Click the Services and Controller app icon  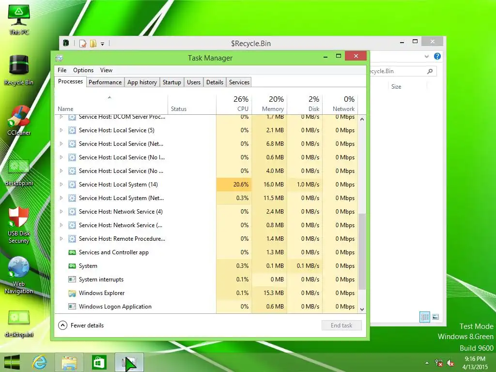point(72,252)
